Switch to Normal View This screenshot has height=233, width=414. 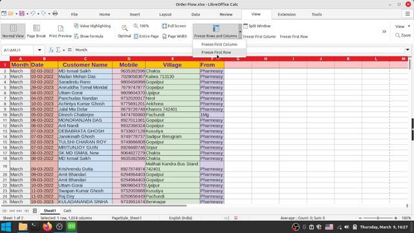(13, 31)
